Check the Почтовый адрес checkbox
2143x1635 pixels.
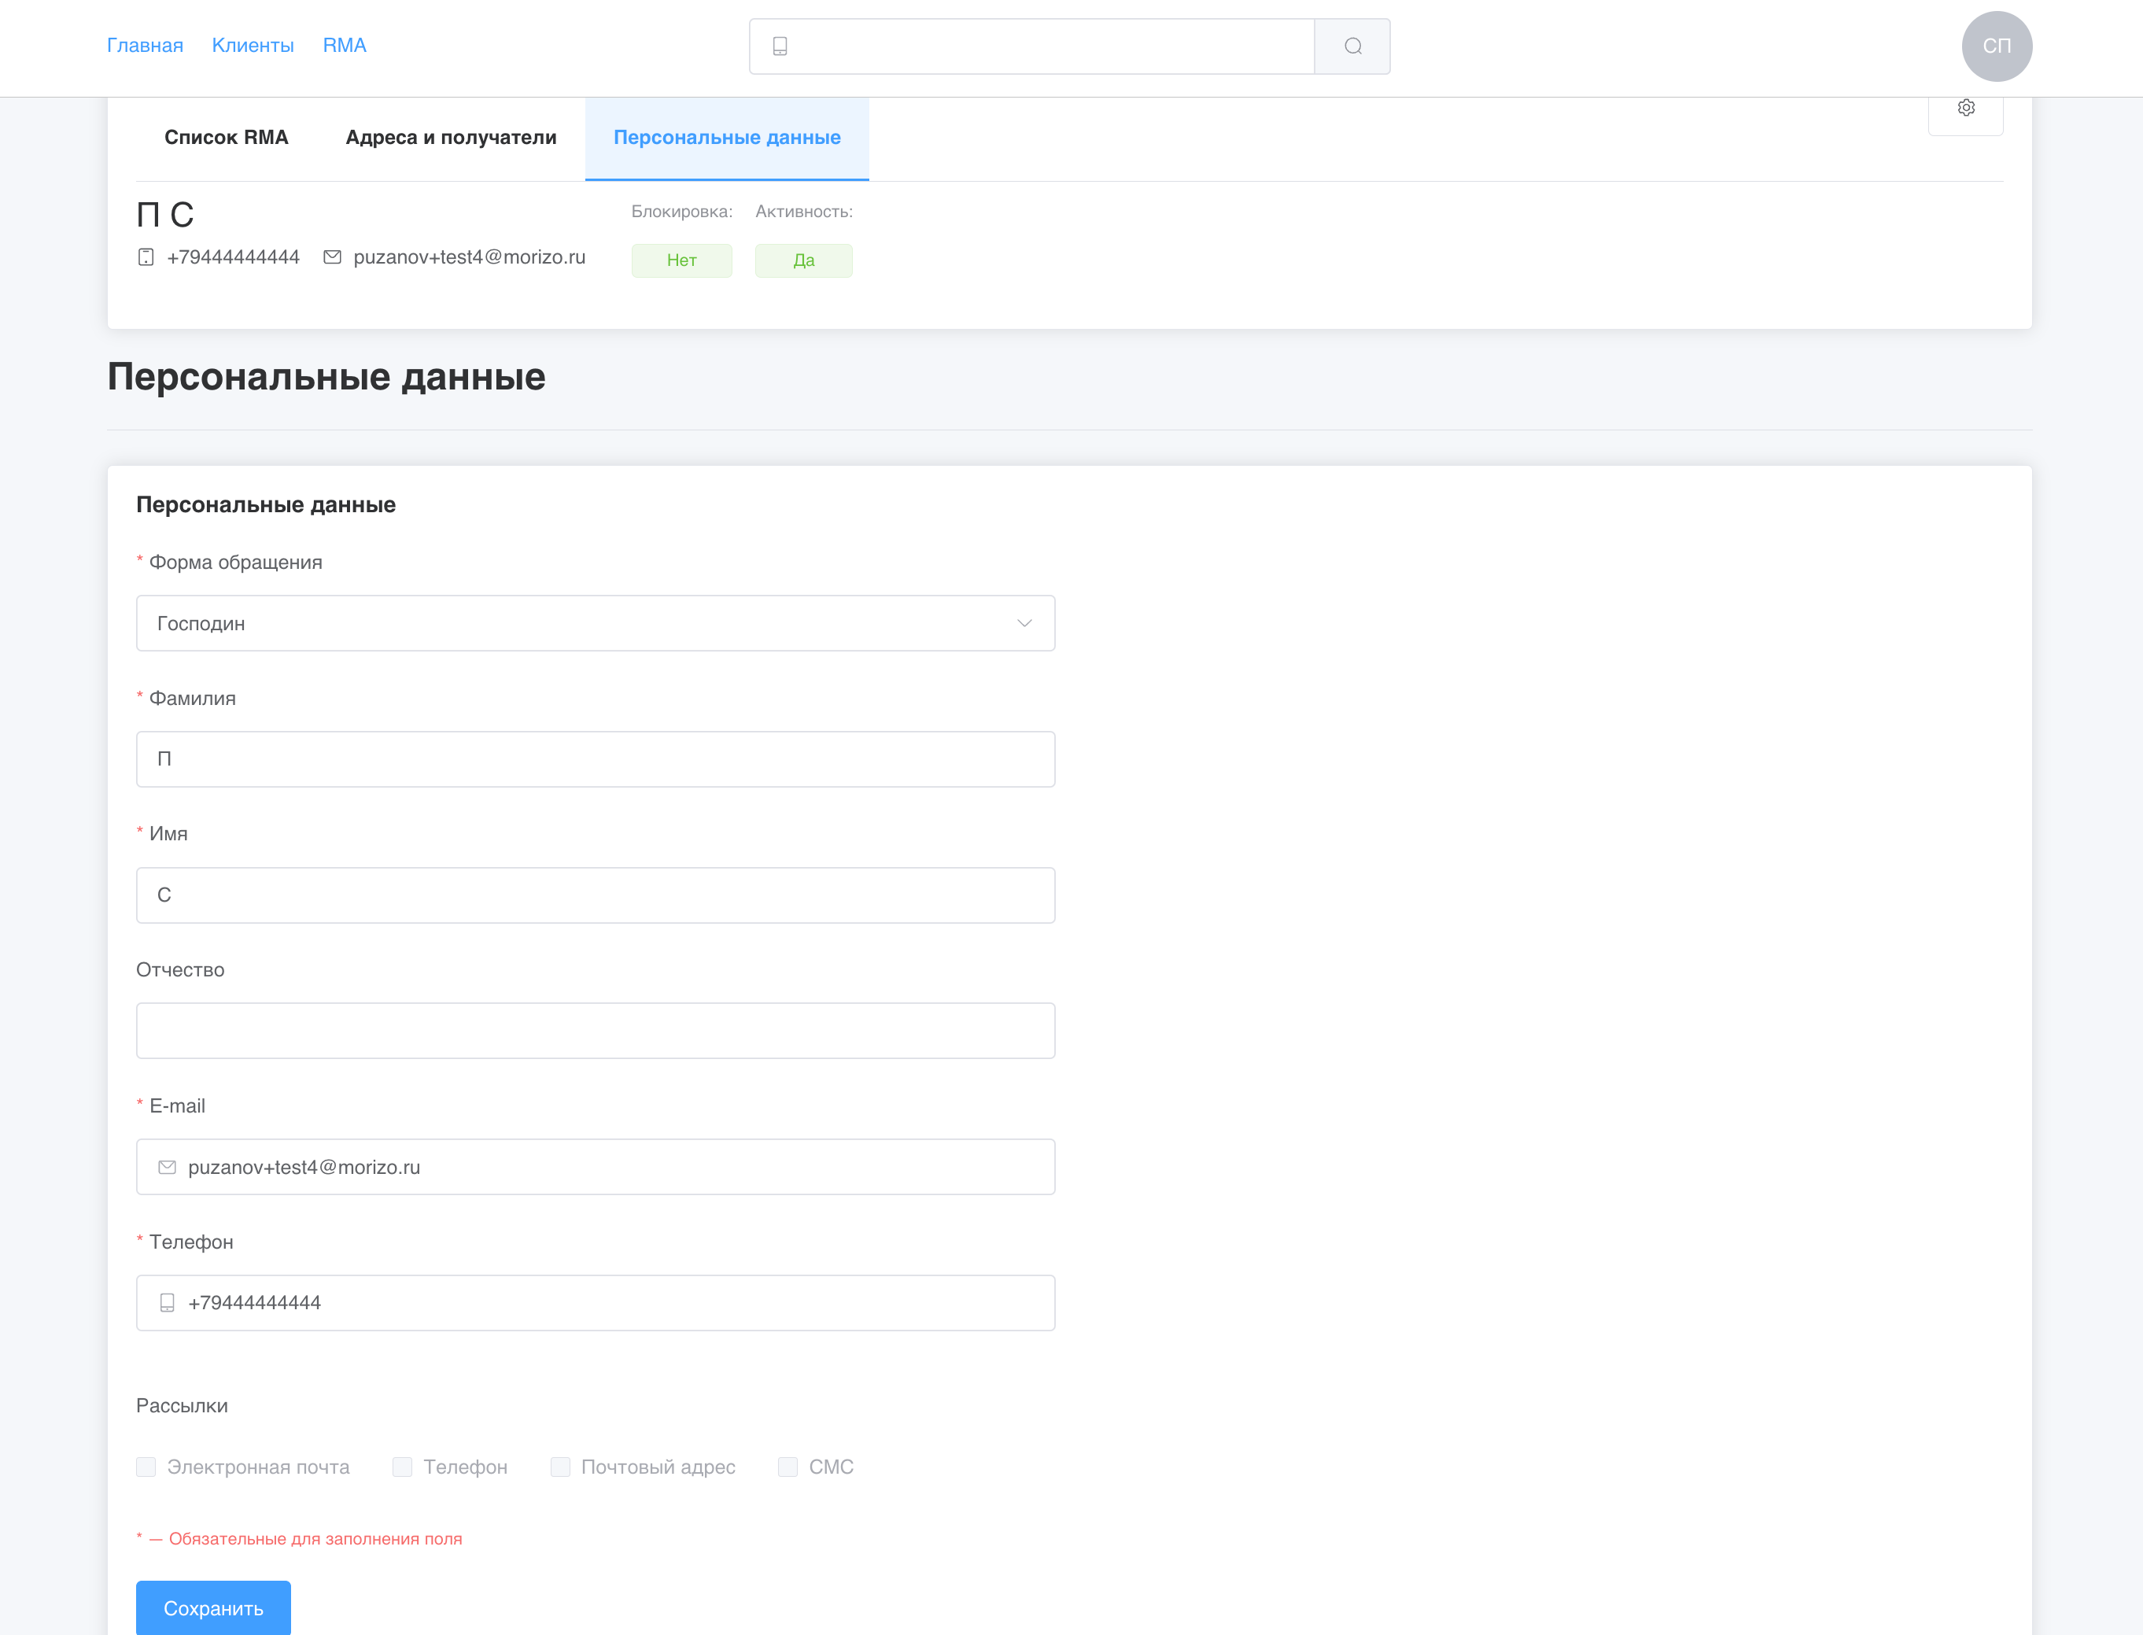(x=559, y=1467)
